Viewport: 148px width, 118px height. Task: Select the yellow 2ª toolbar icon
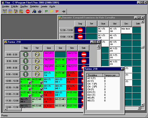(52, 12)
